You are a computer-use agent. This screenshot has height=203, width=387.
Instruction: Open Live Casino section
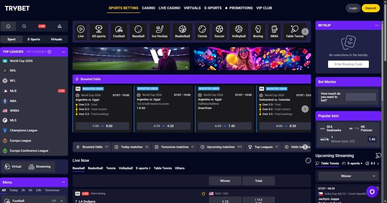169,8
